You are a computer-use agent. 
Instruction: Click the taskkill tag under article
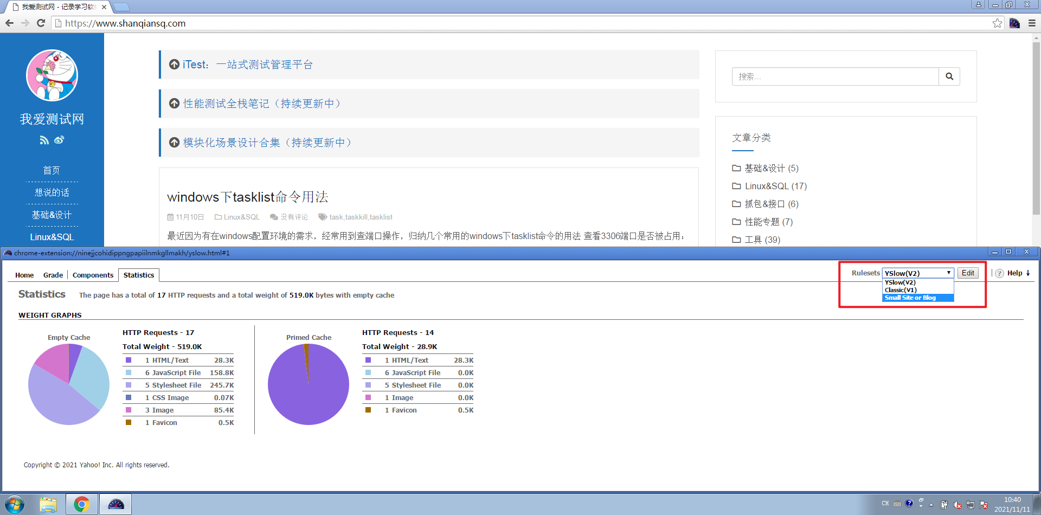[x=356, y=217]
